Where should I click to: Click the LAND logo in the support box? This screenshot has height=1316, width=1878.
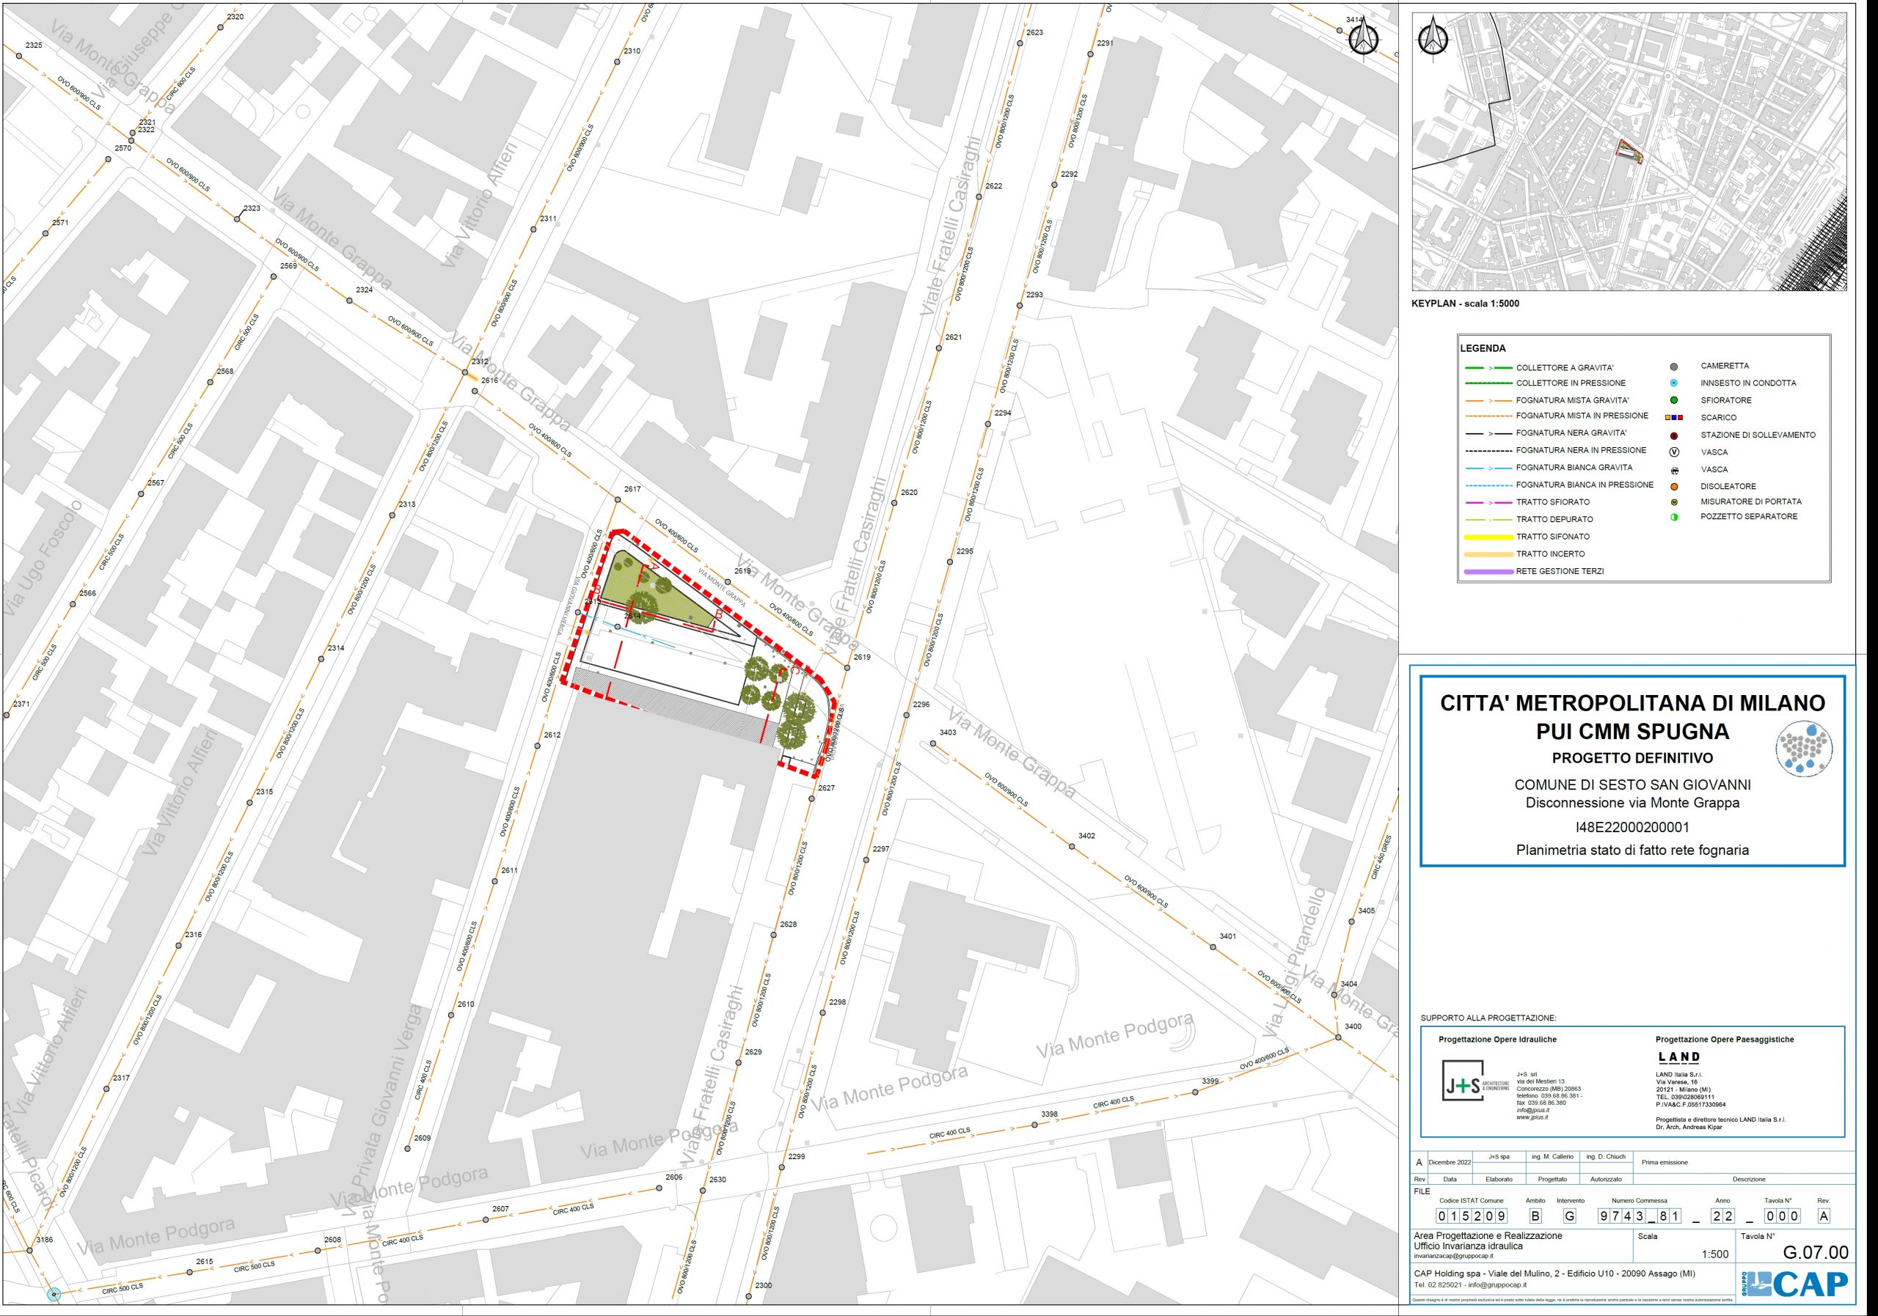(x=1679, y=1057)
